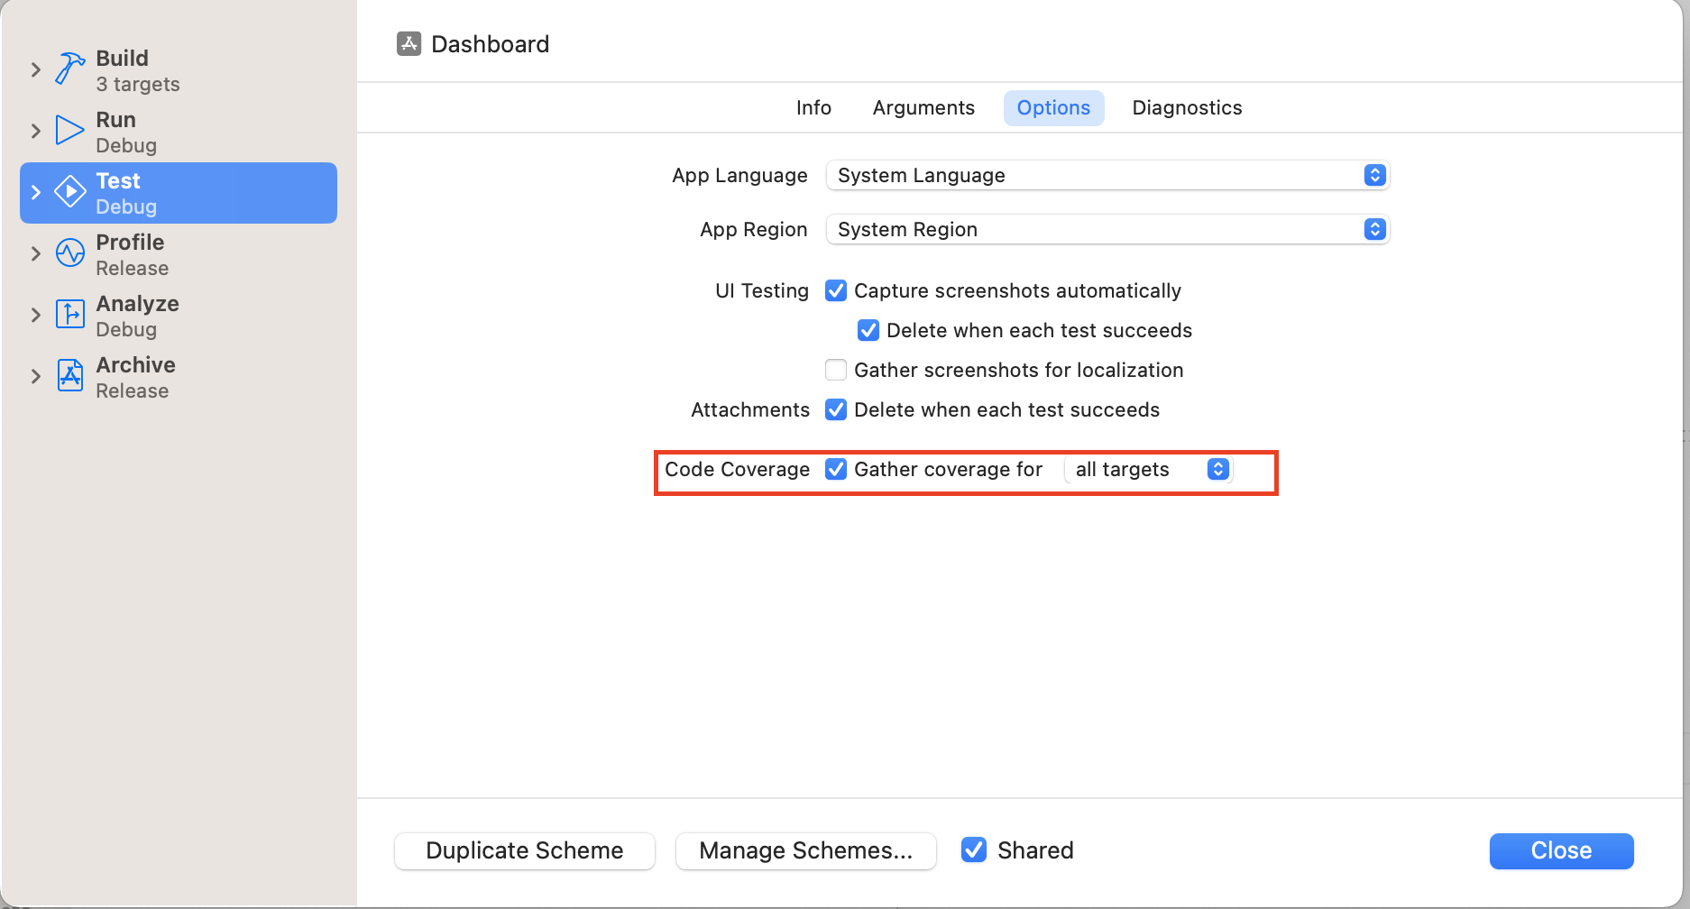
Task: Switch to the Info tab
Action: (813, 108)
